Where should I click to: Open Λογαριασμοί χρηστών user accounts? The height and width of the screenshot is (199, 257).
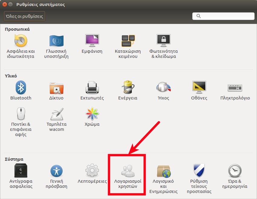point(128,176)
